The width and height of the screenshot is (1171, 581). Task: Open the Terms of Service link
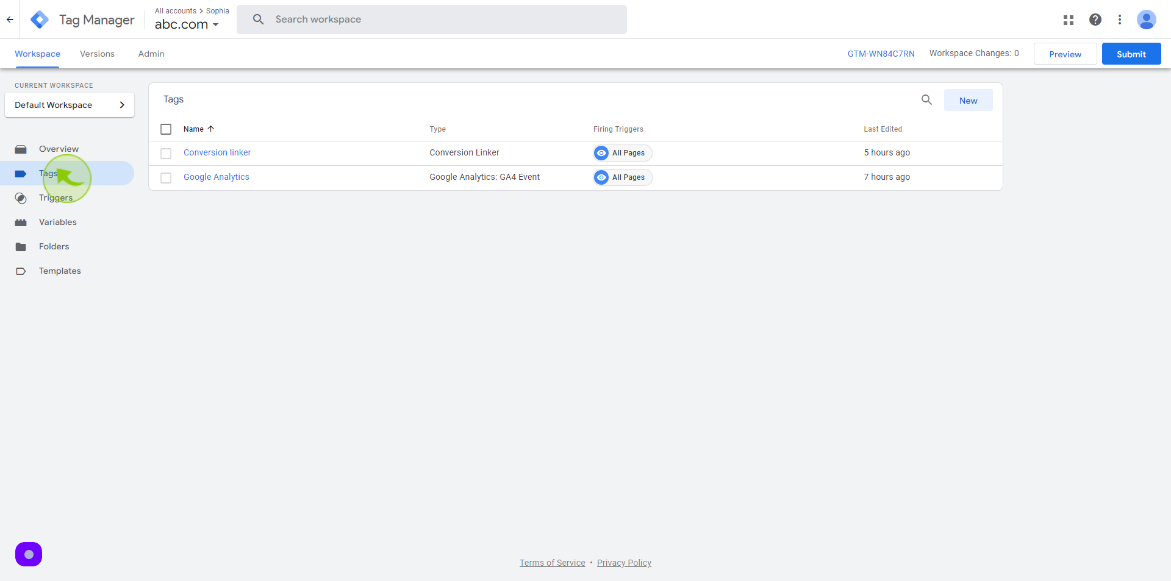point(552,563)
